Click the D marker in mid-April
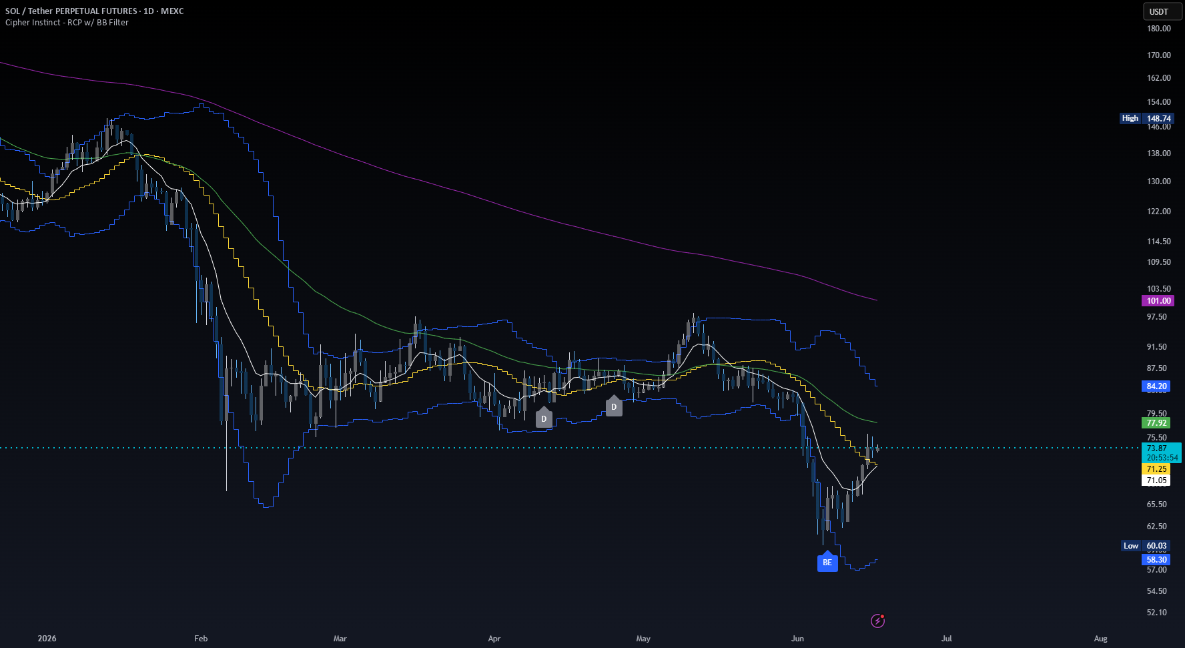Screen dimensions: 1185x648 point(544,418)
